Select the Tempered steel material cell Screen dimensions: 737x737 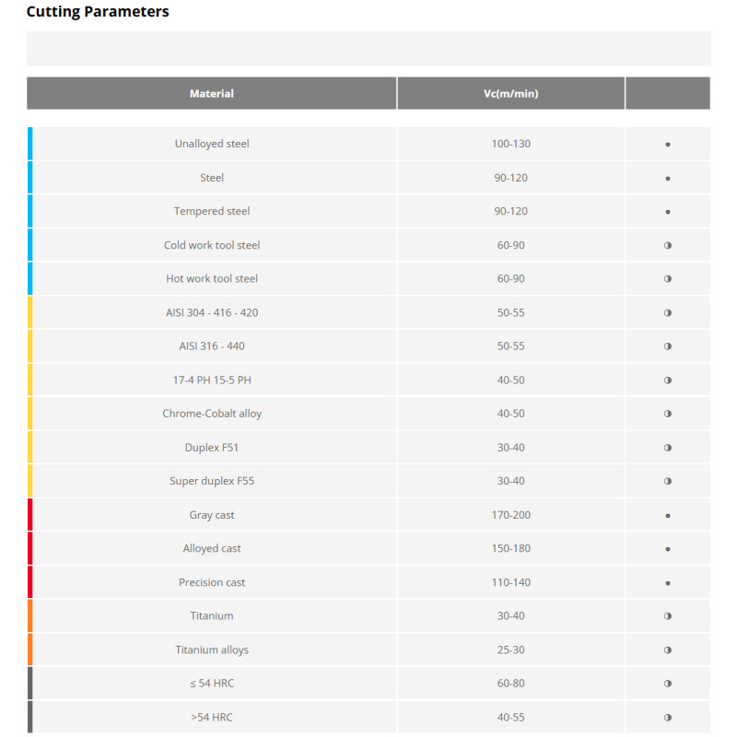[212, 212]
